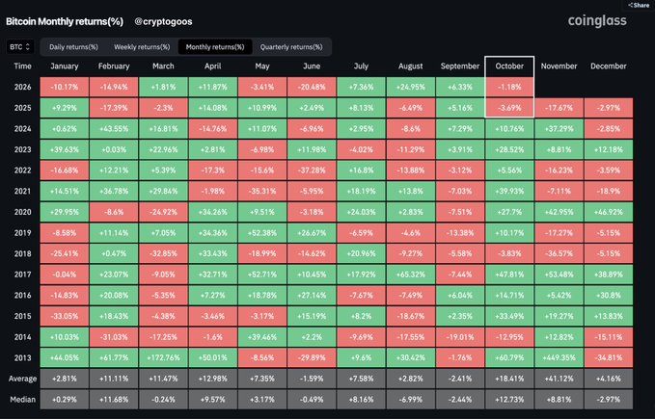Click the 2019 September cell -13.38%
The width and height of the screenshot is (655, 419).
tap(460, 233)
